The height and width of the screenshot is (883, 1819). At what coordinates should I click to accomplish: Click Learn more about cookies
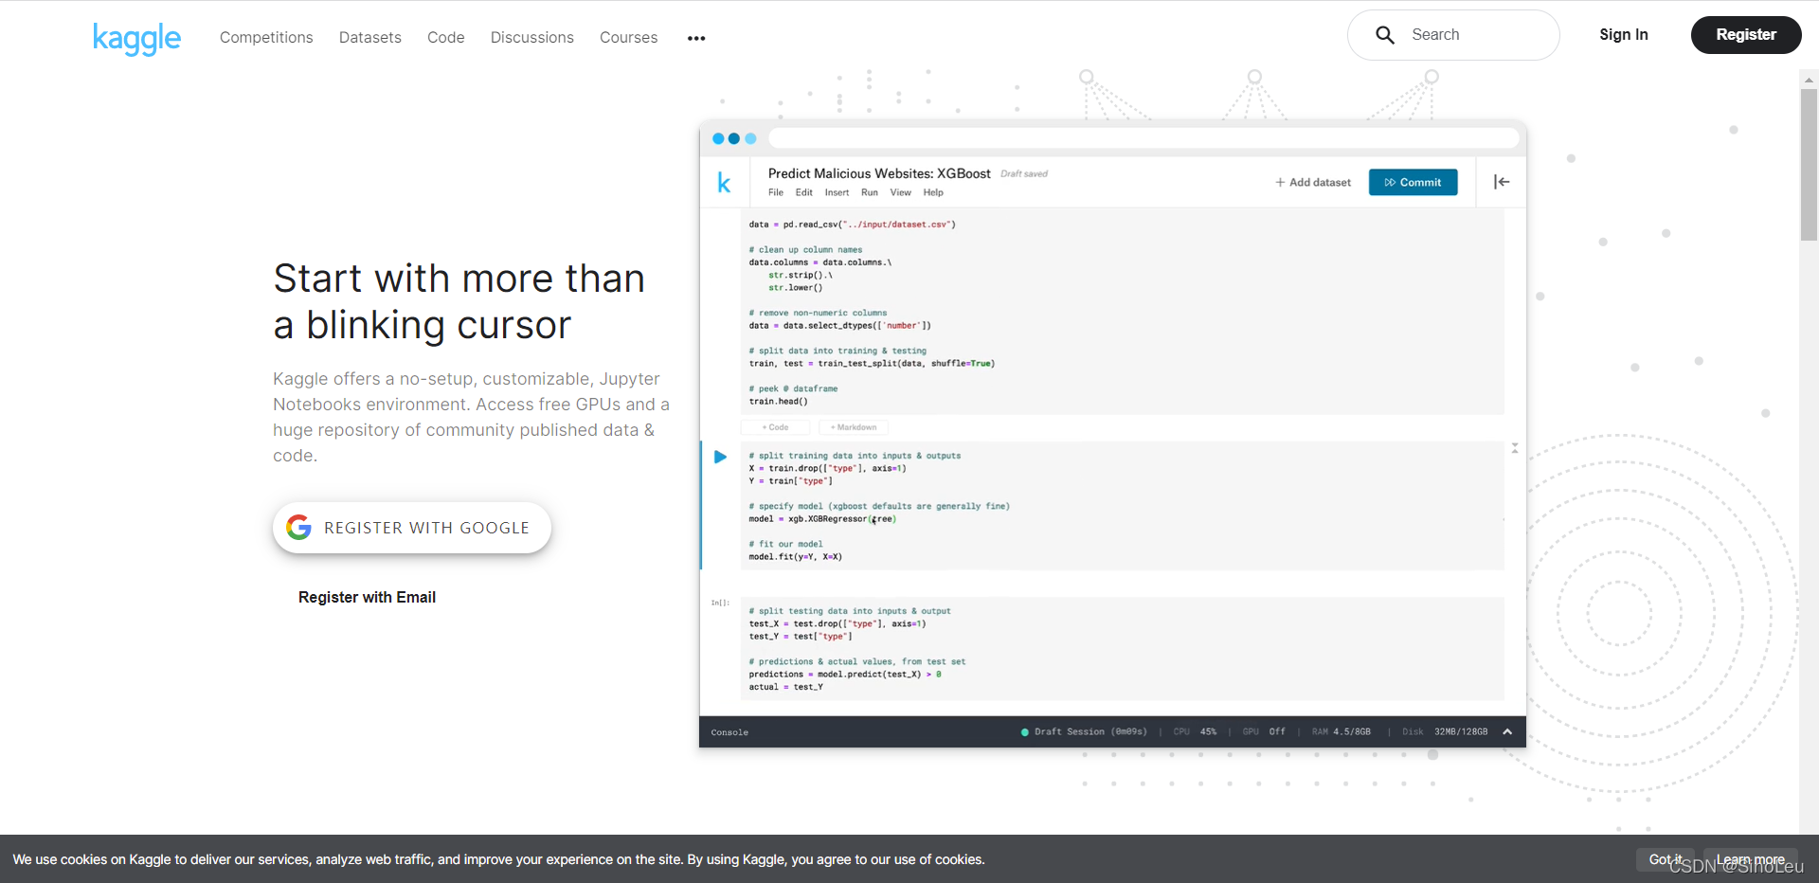tap(1751, 859)
